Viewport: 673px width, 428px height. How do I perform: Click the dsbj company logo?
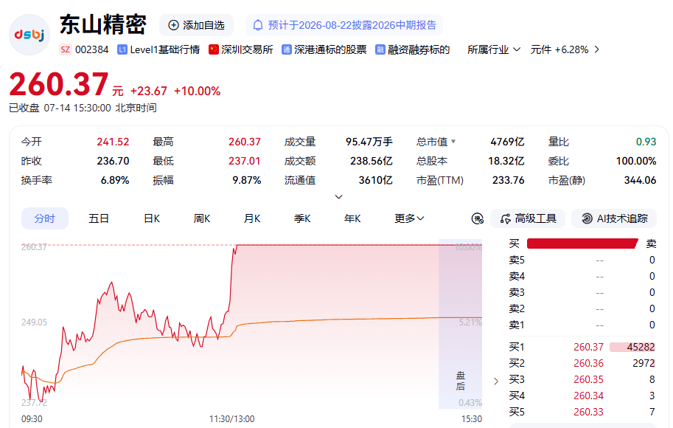(29, 35)
